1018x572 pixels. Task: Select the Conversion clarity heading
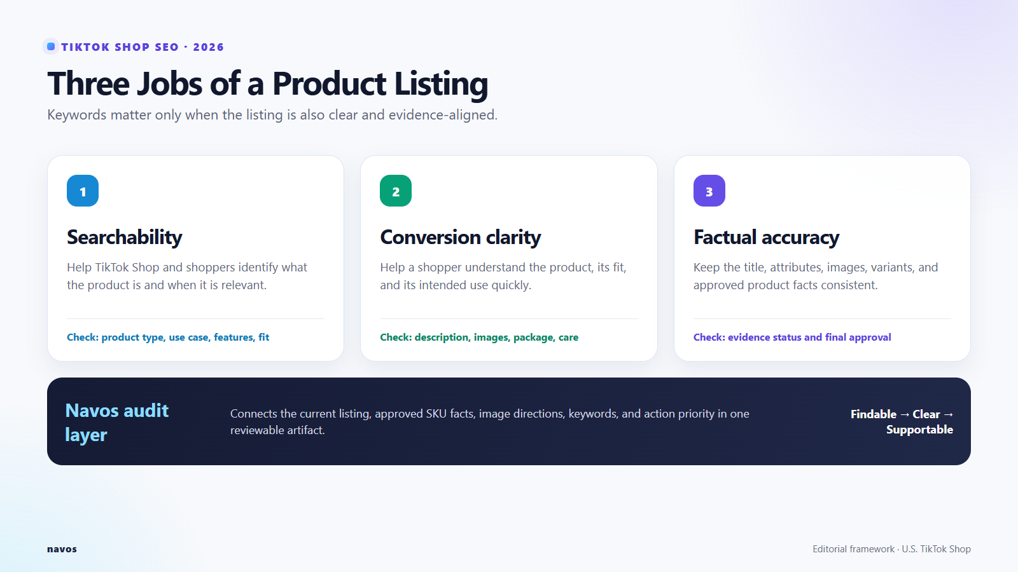[461, 237]
